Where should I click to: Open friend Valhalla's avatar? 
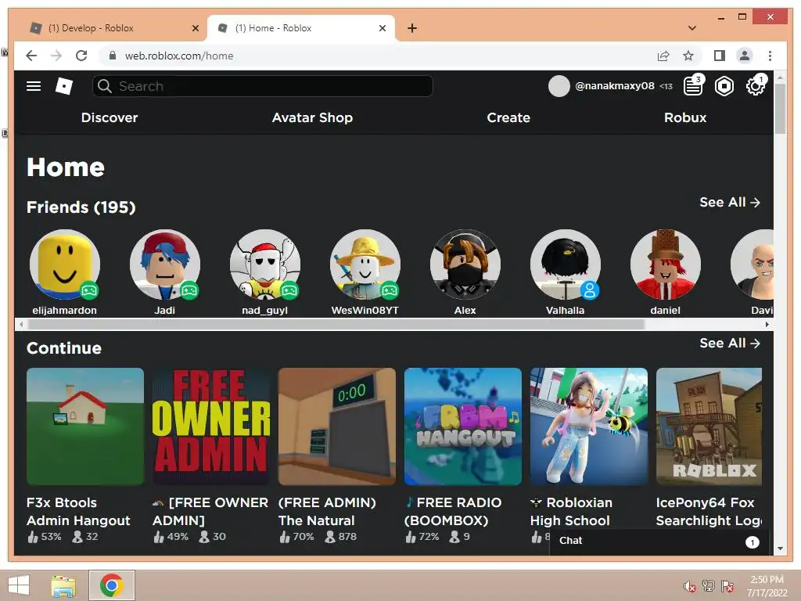click(x=566, y=265)
